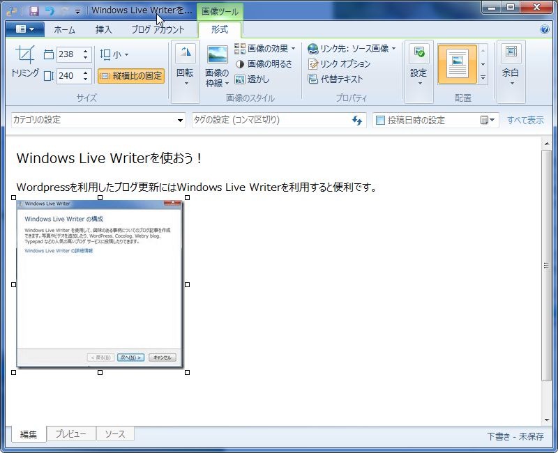558x453 pixels.
Task: Click the Windows Live Writer app icon
Action: click(x=11, y=11)
